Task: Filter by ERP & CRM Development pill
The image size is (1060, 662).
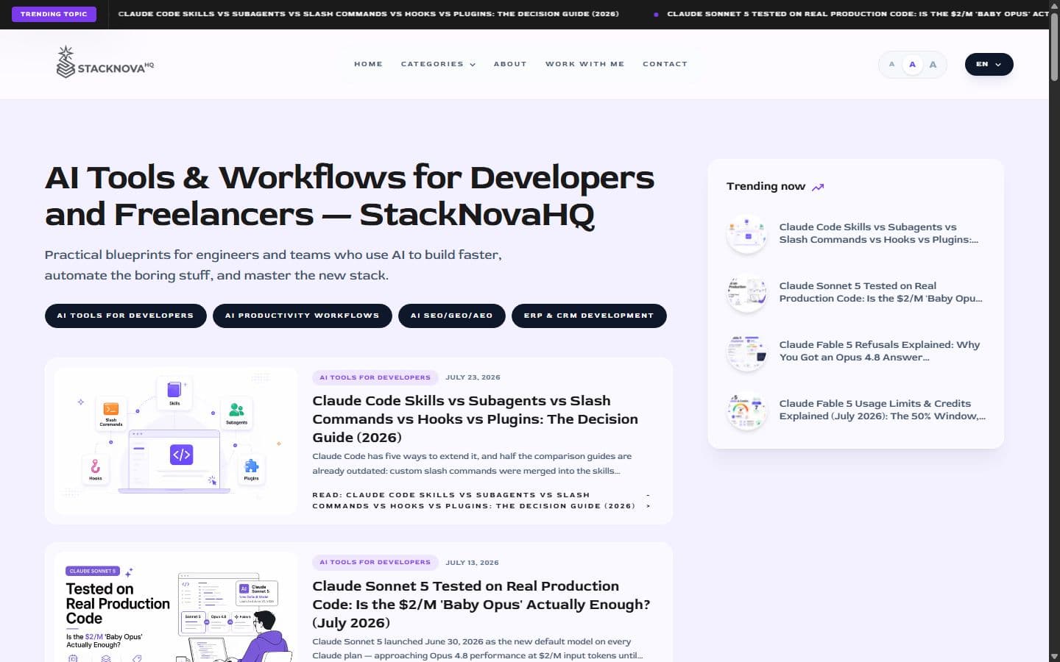Action: 589,316
